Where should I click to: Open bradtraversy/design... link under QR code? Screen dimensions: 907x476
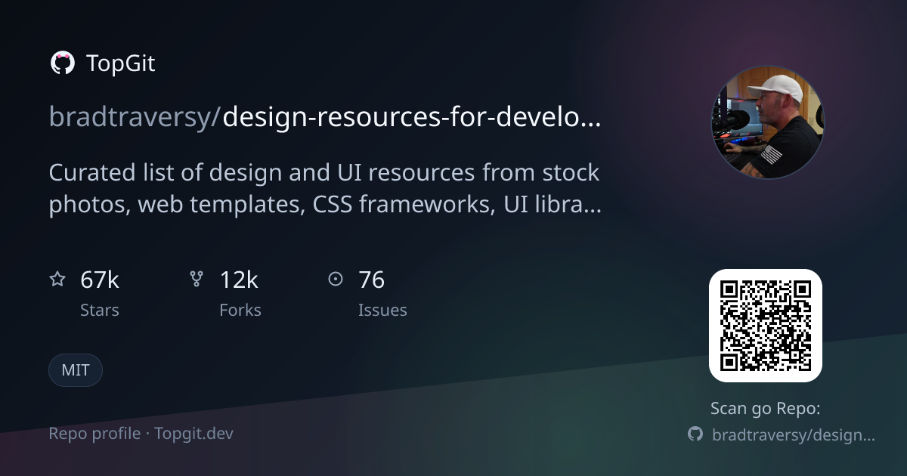coord(794,434)
